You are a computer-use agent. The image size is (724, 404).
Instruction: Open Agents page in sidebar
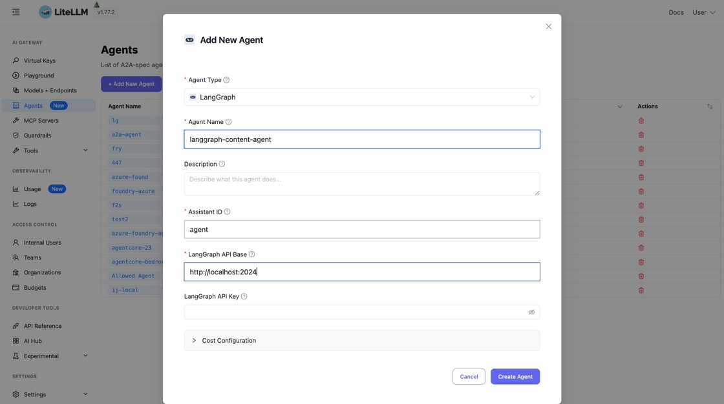[x=48, y=106]
